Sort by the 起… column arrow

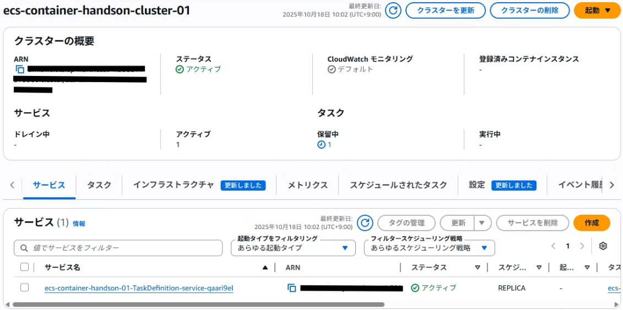pos(587,268)
